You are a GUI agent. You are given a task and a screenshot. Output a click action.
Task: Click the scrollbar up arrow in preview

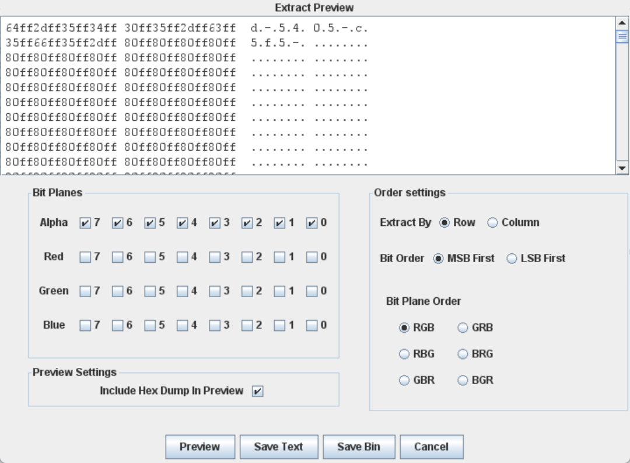coord(622,23)
